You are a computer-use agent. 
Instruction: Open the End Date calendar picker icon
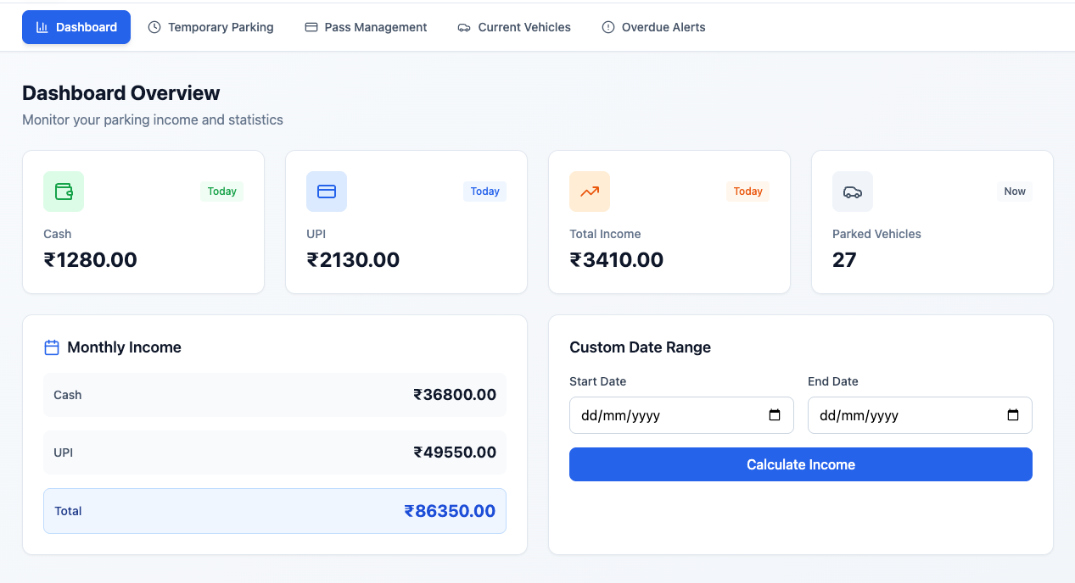coord(1013,415)
